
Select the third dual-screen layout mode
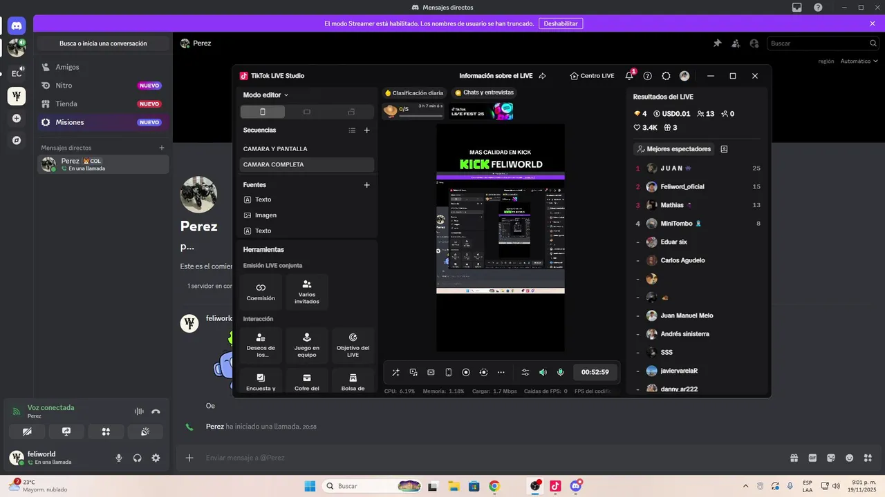point(351,112)
